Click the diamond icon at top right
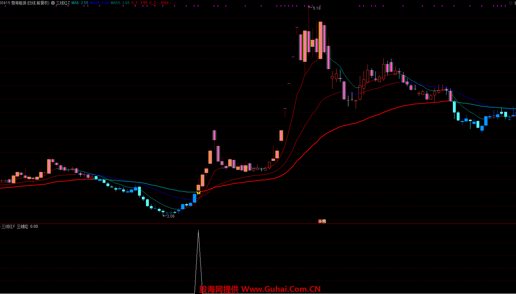 pyautogui.click(x=510, y=3)
